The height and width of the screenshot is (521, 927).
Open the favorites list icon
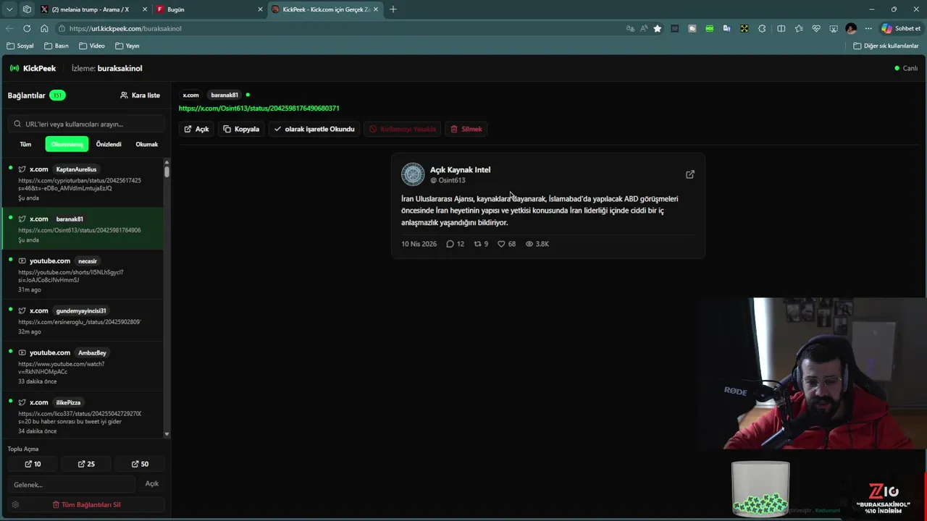[799, 28]
